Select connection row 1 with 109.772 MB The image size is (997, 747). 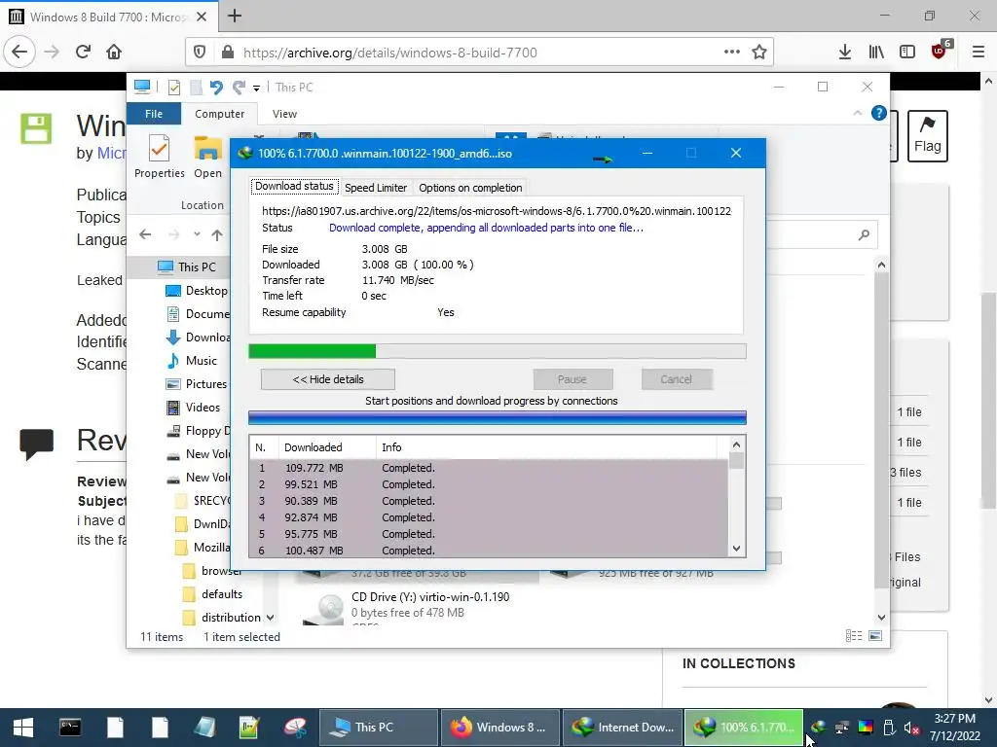click(489, 468)
